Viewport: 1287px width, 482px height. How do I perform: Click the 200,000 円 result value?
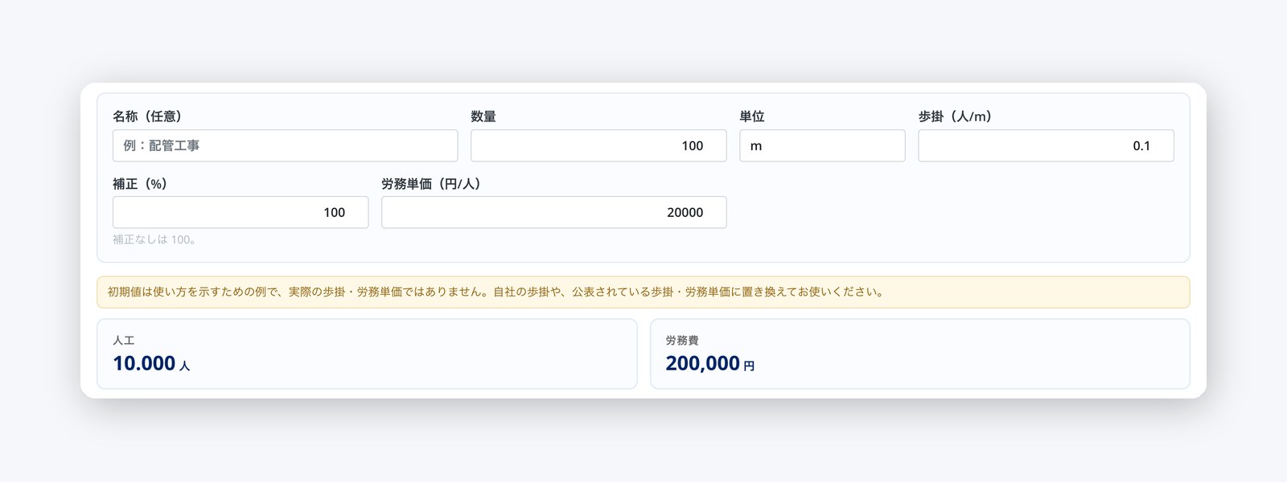pyautogui.click(x=710, y=364)
